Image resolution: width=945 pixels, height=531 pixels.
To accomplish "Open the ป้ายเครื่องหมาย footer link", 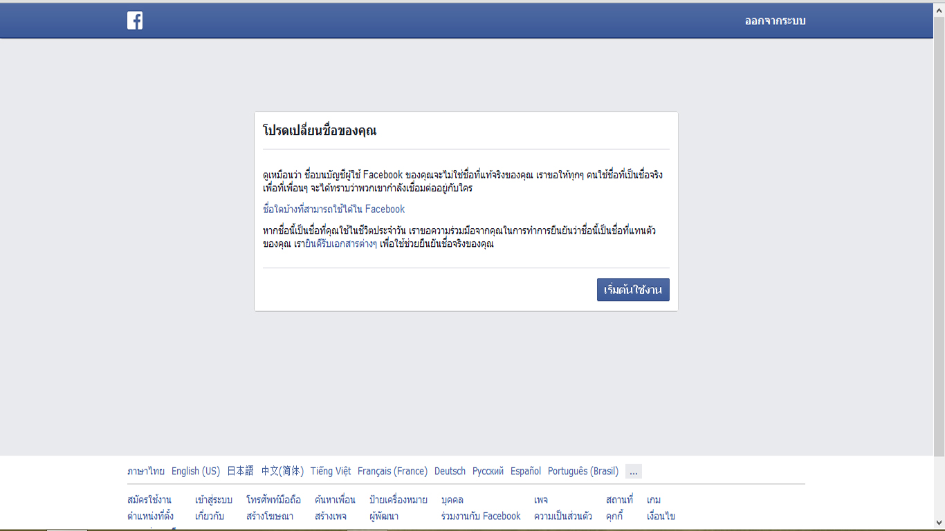I will click(398, 499).
